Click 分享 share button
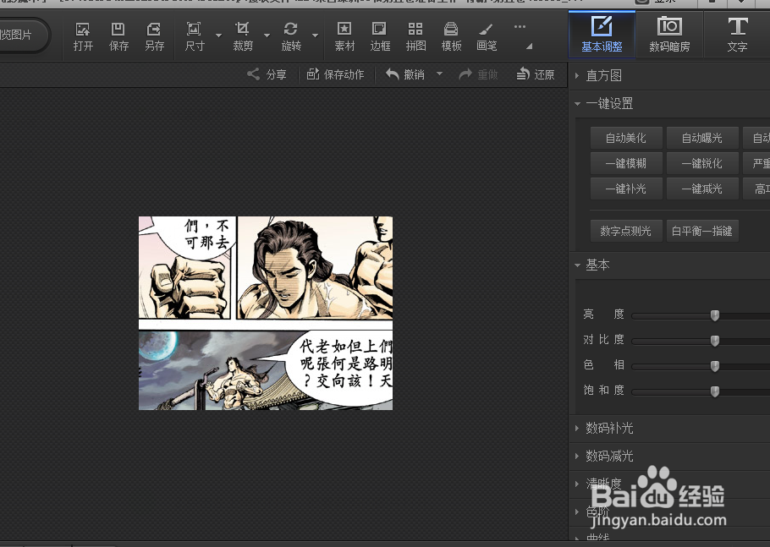 pyautogui.click(x=267, y=74)
